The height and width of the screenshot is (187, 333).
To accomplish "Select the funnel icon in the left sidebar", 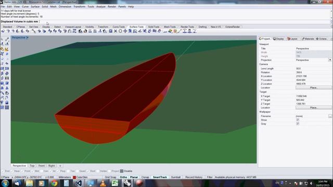I will point(2,103).
